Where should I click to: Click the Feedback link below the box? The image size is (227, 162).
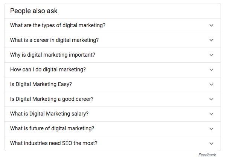(x=207, y=155)
